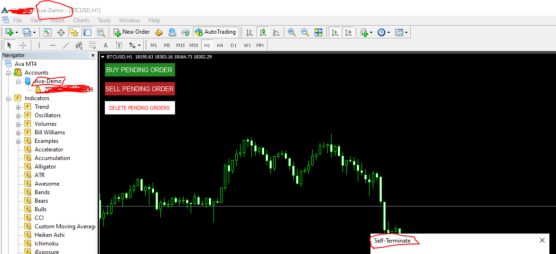Switch timeframe to M5
The width and height of the screenshot is (556, 254).
pyautogui.click(x=167, y=46)
